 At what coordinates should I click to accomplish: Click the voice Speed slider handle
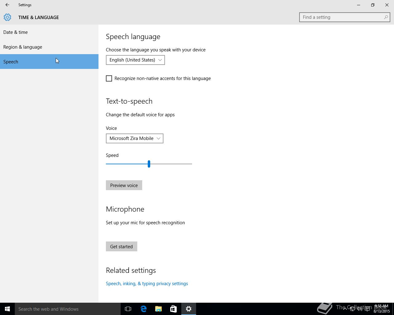pyautogui.click(x=149, y=164)
